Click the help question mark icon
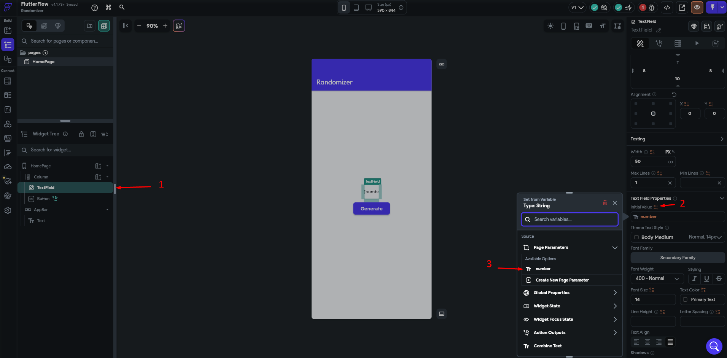 [x=95, y=8]
